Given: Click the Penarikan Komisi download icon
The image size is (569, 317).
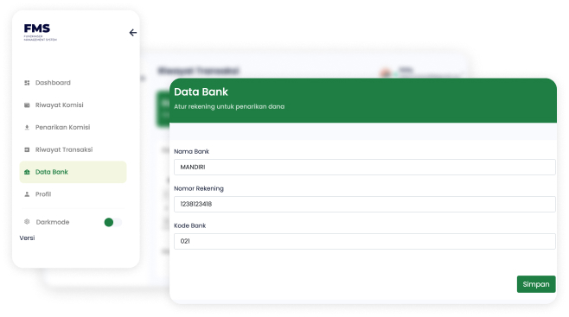Looking at the screenshot, I should pyautogui.click(x=27, y=128).
